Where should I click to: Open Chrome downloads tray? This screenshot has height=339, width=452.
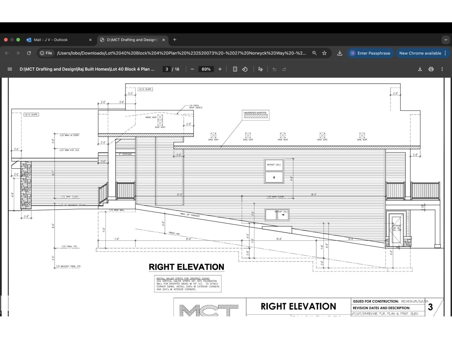[340, 53]
